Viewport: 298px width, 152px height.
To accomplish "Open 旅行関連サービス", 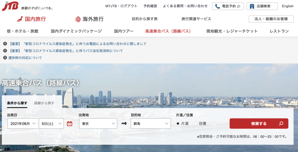I will click(x=196, y=19).
